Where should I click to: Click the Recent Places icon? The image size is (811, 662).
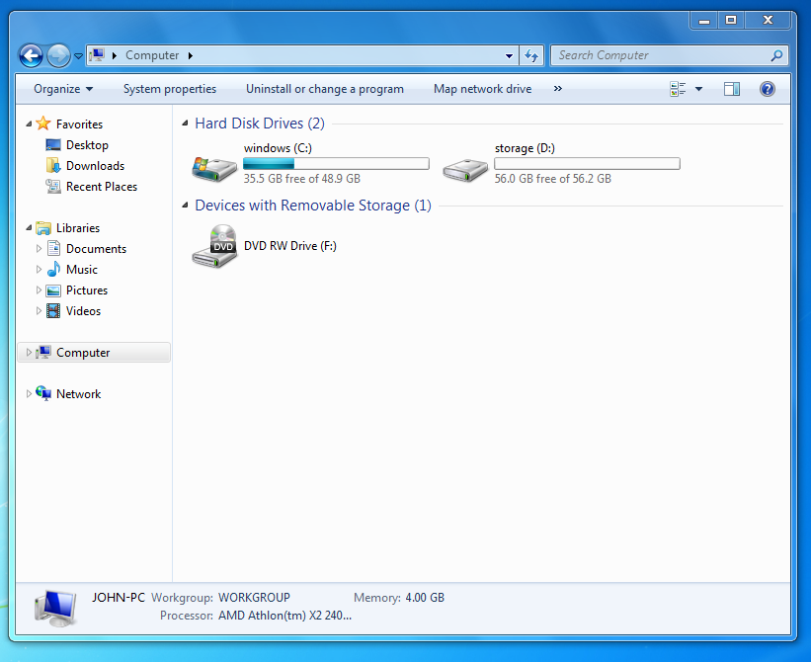coord(53,186)
